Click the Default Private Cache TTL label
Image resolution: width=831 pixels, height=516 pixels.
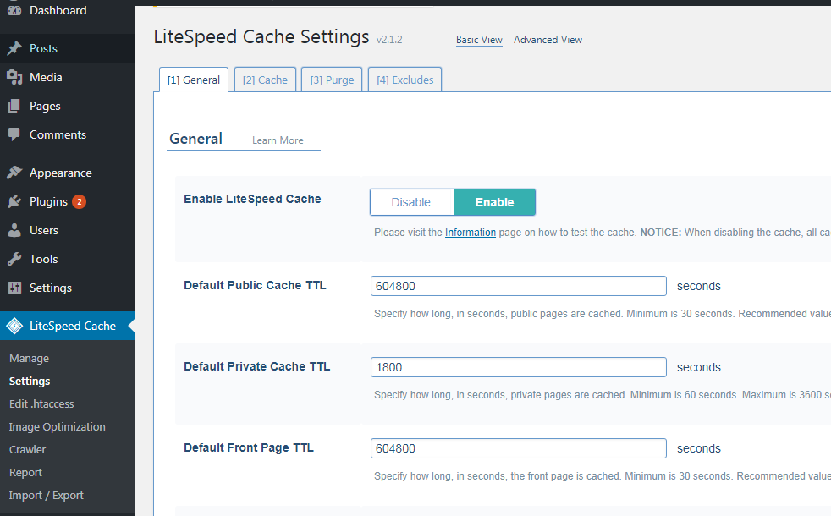coord(257,366)
